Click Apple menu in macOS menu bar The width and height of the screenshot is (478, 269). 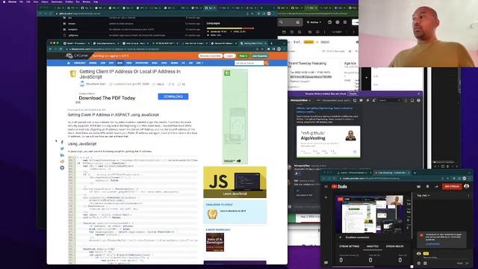[4, 1]
